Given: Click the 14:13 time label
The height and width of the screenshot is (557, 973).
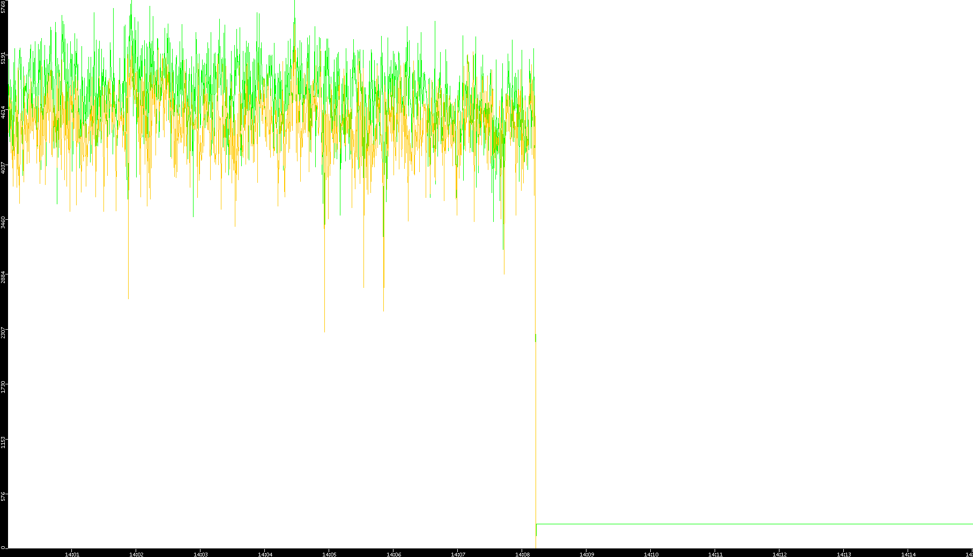Looking at the screenshot, I should tap(844, 554).
